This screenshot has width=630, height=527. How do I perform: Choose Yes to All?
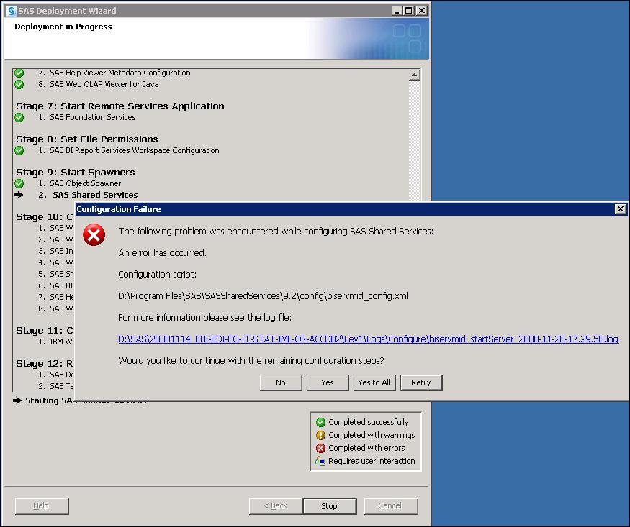374,382
